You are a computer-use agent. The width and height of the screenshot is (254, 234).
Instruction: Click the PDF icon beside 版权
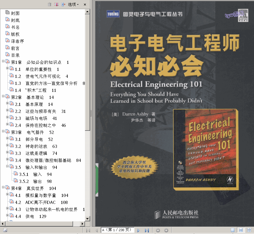pos(8,33)
